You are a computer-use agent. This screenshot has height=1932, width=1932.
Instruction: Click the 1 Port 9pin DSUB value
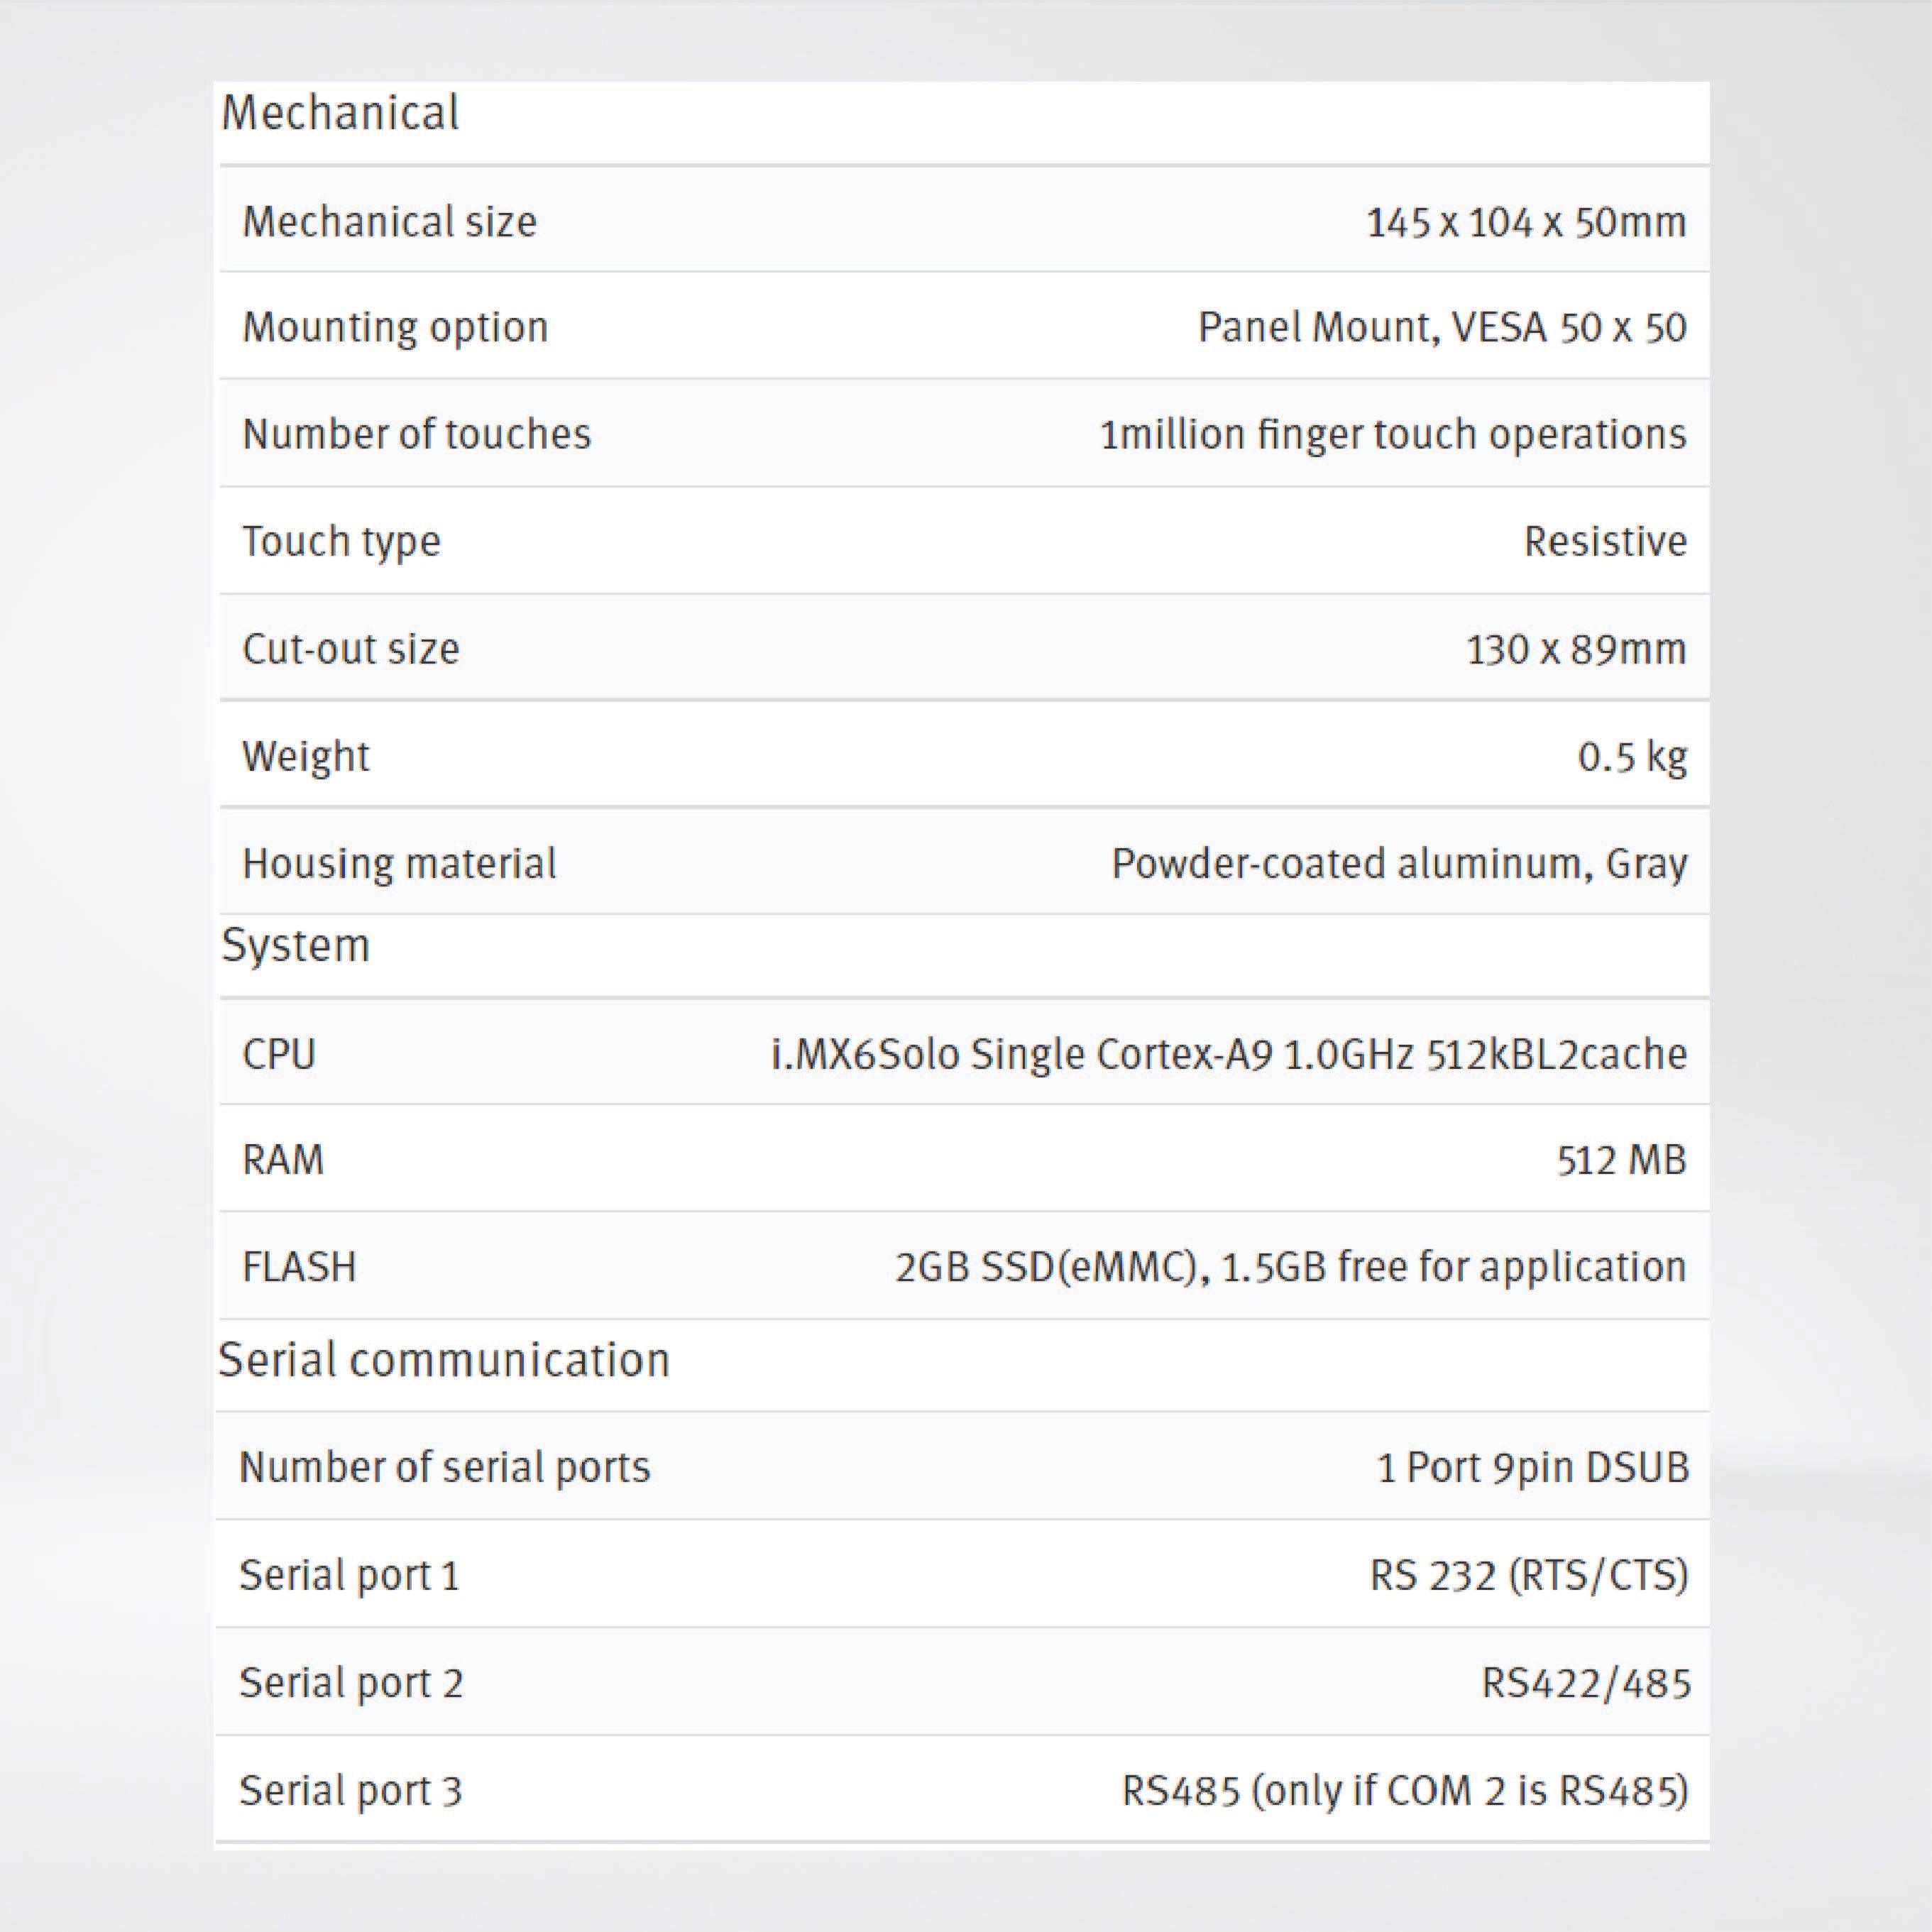1532,1467
